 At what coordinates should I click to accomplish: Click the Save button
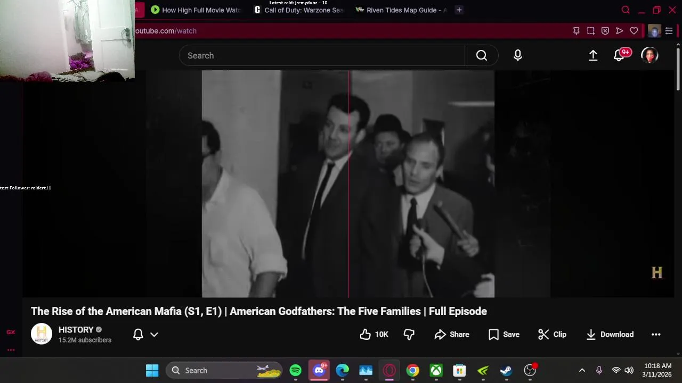click(504, 335)
